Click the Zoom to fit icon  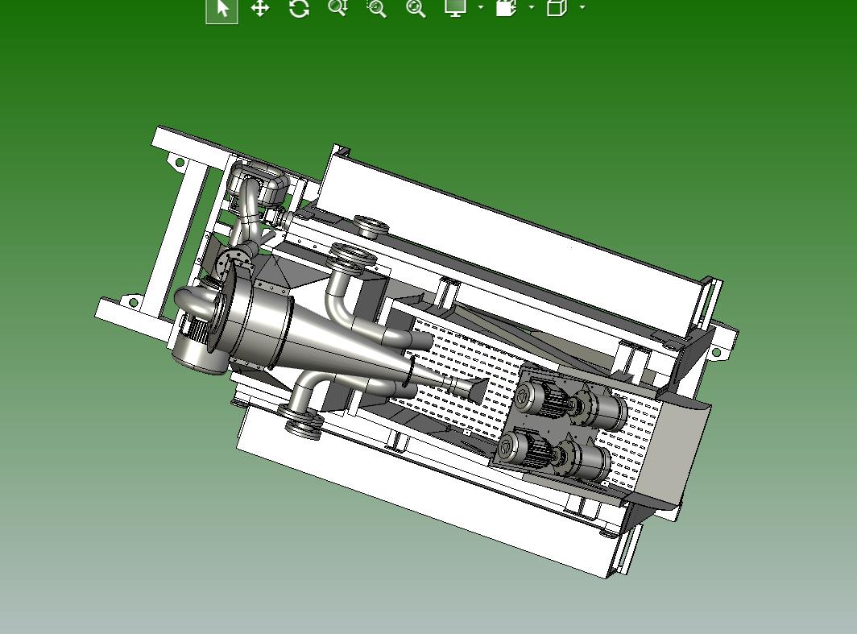416,8
